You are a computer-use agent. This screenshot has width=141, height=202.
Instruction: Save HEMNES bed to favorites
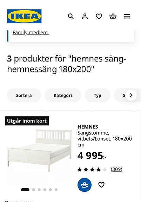click(101, 185)
